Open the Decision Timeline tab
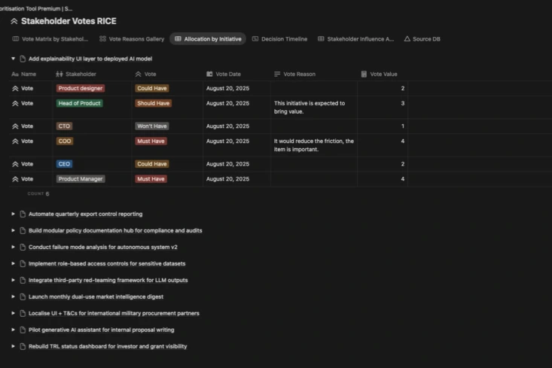 (x=279, y=39)
